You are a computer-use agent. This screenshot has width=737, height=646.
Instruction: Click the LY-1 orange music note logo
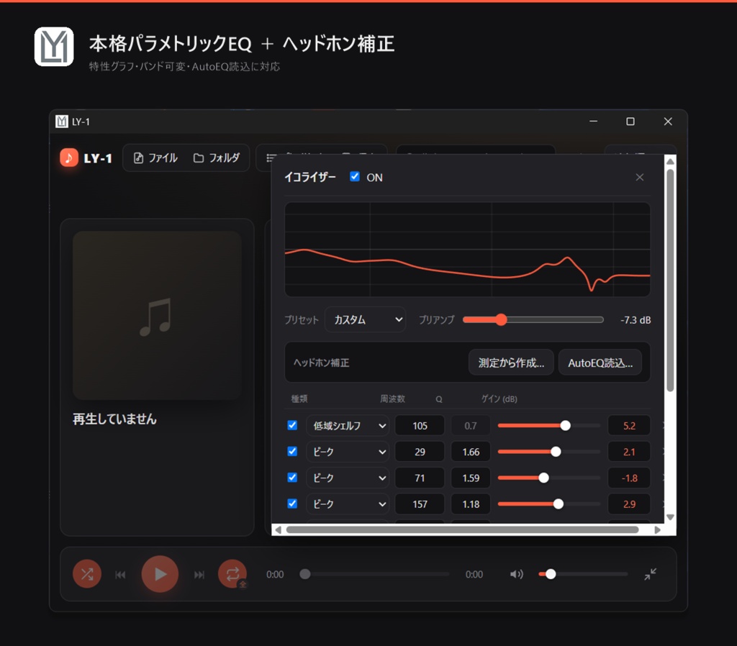(68, 158)
